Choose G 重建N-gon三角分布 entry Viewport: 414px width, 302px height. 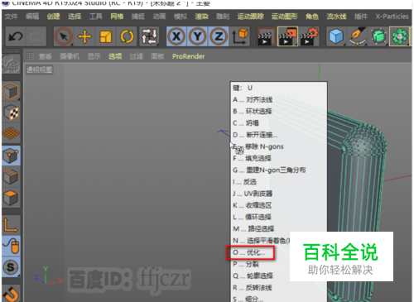(x=279, y=170)
